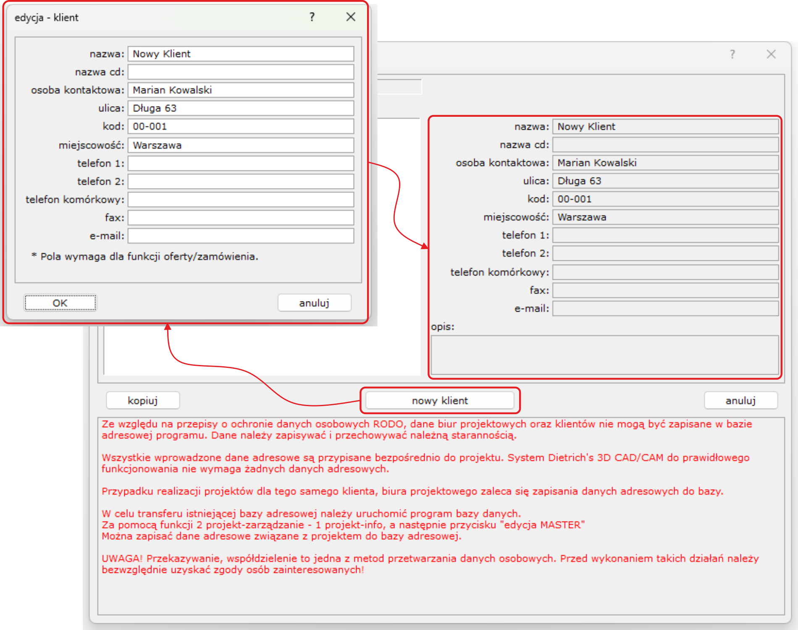
Task: Click miejscowość field with Warszawa in edycja
Action: (241, 145)
